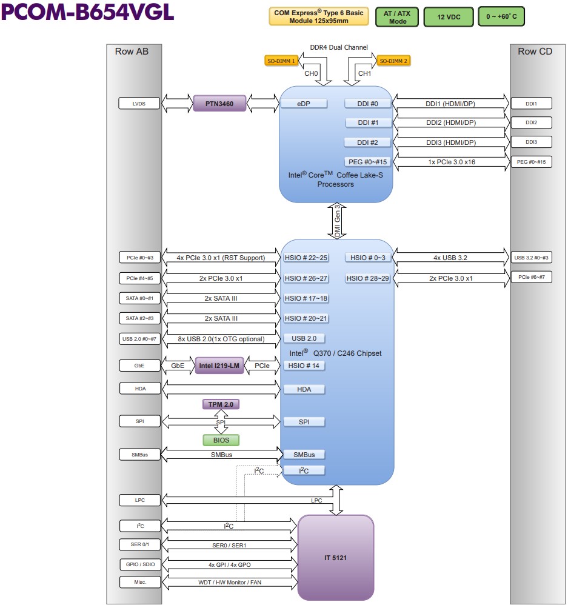
Task: Select the 12 VDC badge
Action: (449, 17)
